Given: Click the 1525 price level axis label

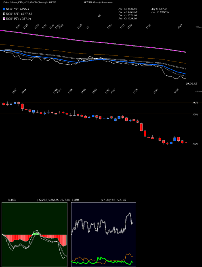Looking at the screenshot, I should pos(195,144).
